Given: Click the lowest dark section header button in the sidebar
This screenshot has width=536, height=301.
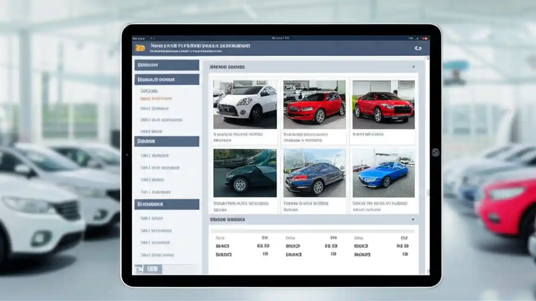Looking at the screenshot, I should click(166, 204).
